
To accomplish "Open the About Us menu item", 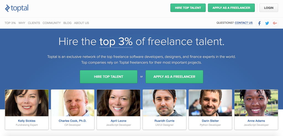I will 82,23.
